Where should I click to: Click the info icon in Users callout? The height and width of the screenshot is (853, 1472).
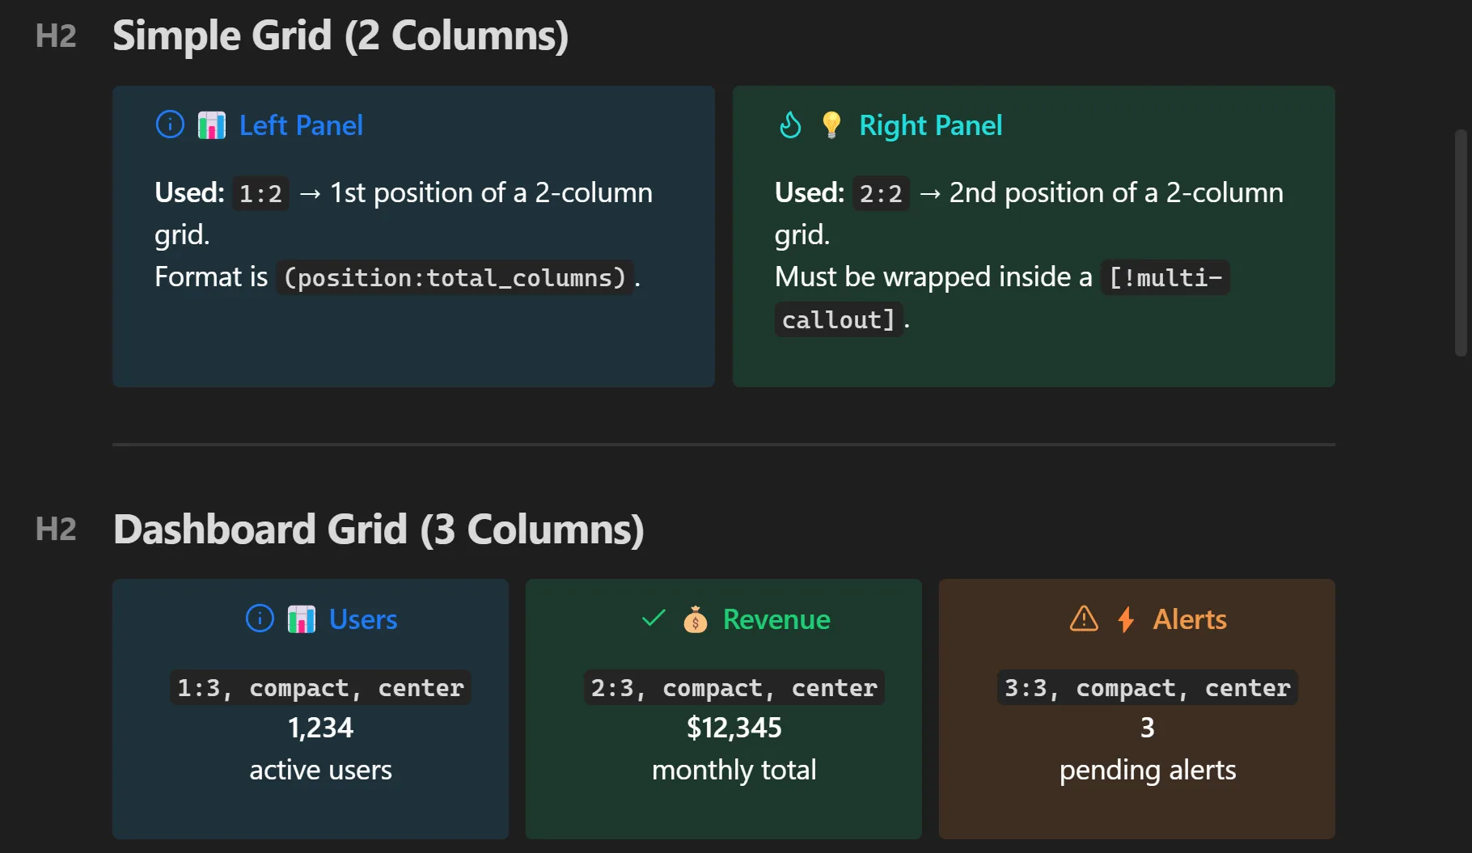260,619
